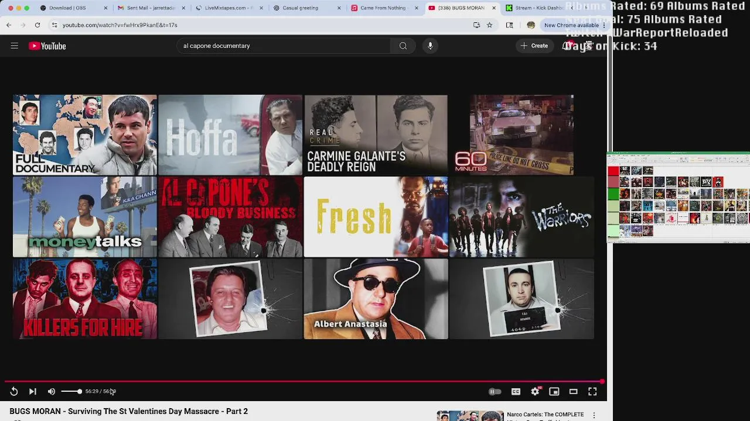750x421 pixels.
Task: Enable the miniplayer mode
Action: 554,392
